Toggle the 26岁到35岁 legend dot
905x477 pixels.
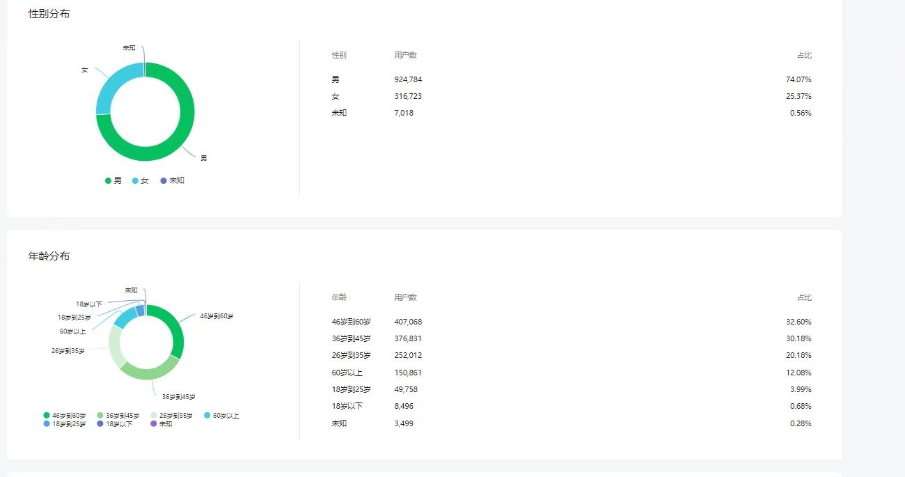click(x=154, y=416)
